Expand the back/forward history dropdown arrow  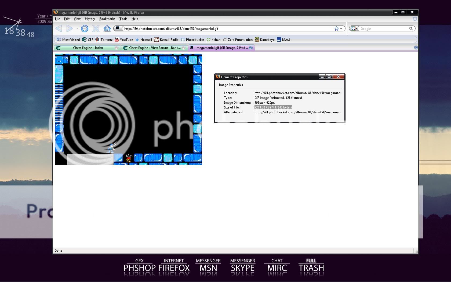point(77,28)
